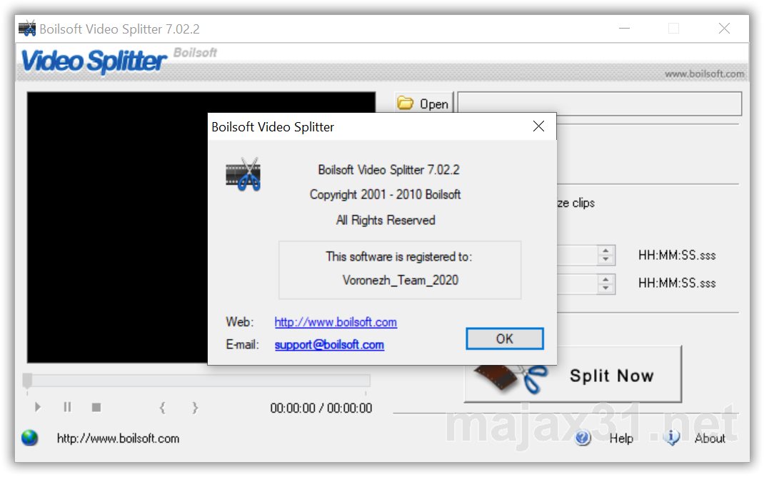Click the support@boilsoft.com email link

click(329, 344)
